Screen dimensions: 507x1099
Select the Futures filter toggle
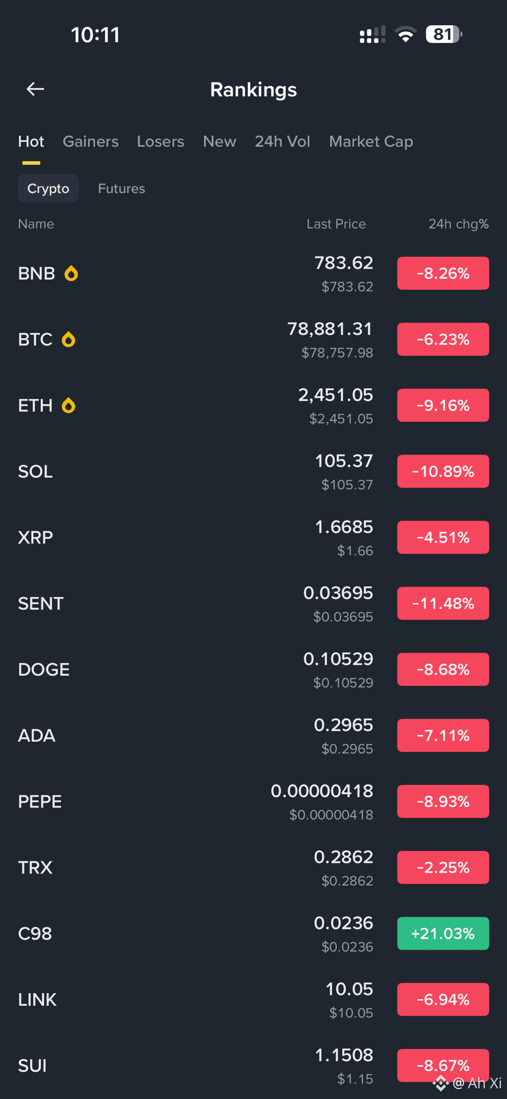coord(121,189)
